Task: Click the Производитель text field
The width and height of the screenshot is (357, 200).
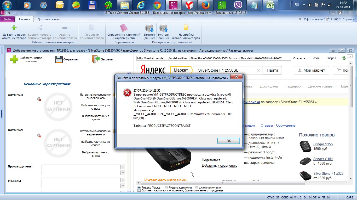Action: 81,170
